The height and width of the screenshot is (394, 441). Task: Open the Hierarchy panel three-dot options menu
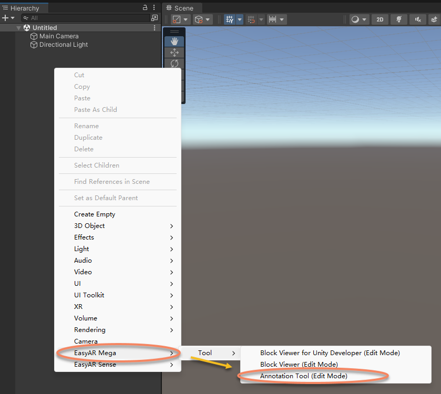[x=153, y=8]
